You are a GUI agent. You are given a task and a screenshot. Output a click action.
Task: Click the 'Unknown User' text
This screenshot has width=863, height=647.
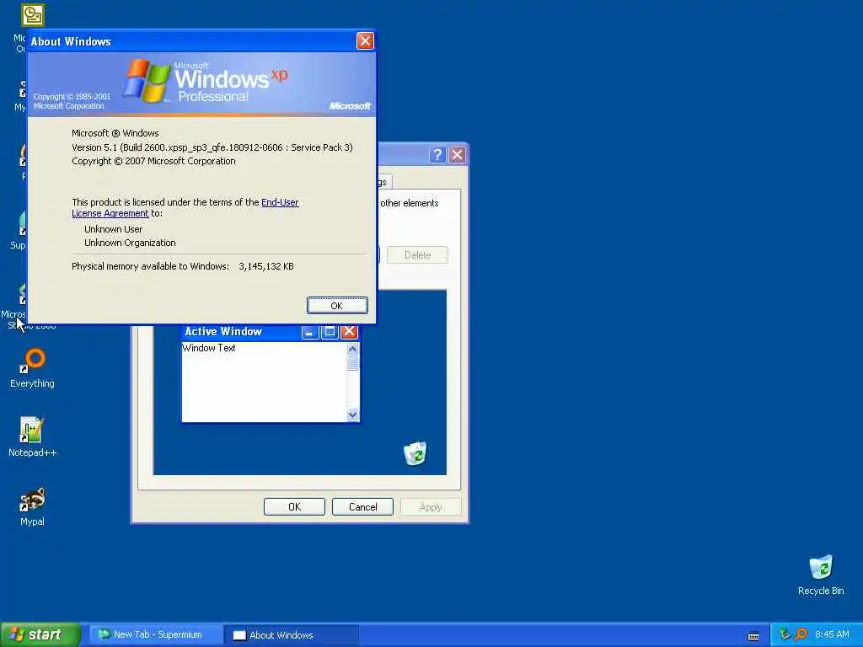coord(114,229)
